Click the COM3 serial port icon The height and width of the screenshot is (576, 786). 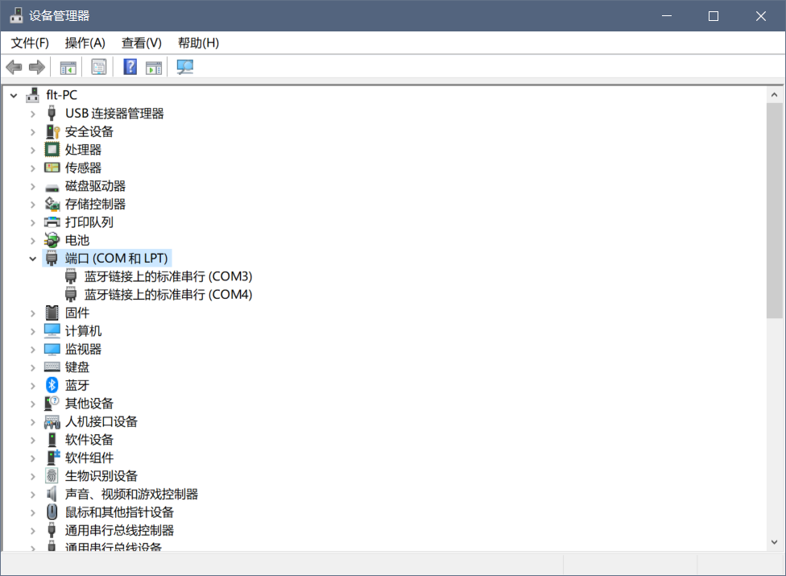pyautogui.click(x=71, y=276)
